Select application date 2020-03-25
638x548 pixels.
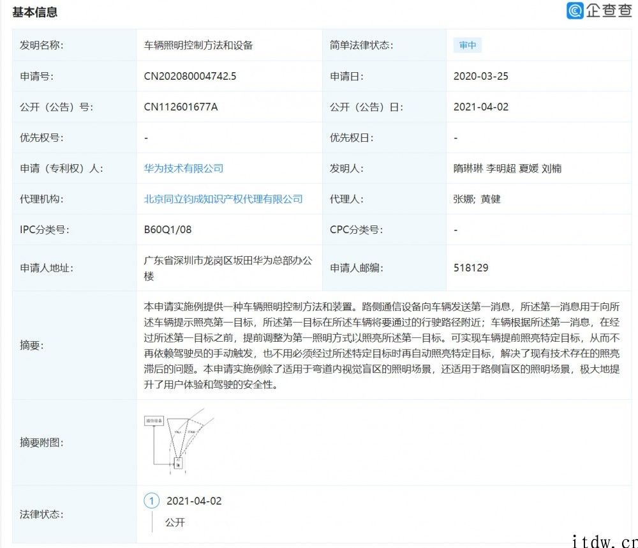click(480, 76)
